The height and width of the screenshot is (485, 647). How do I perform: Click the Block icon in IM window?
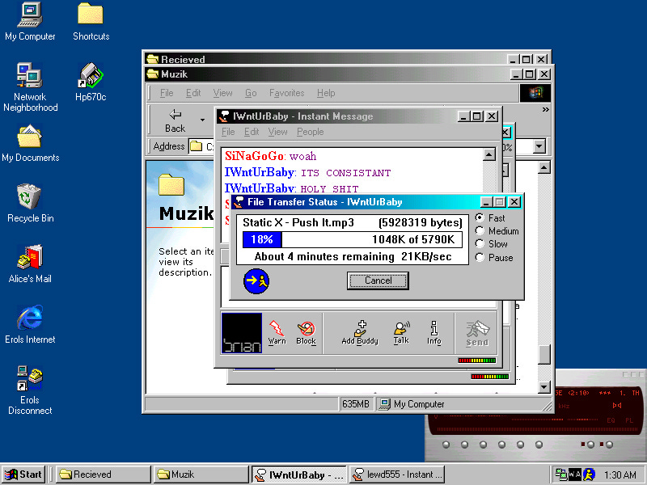click(x=306, y=333)
